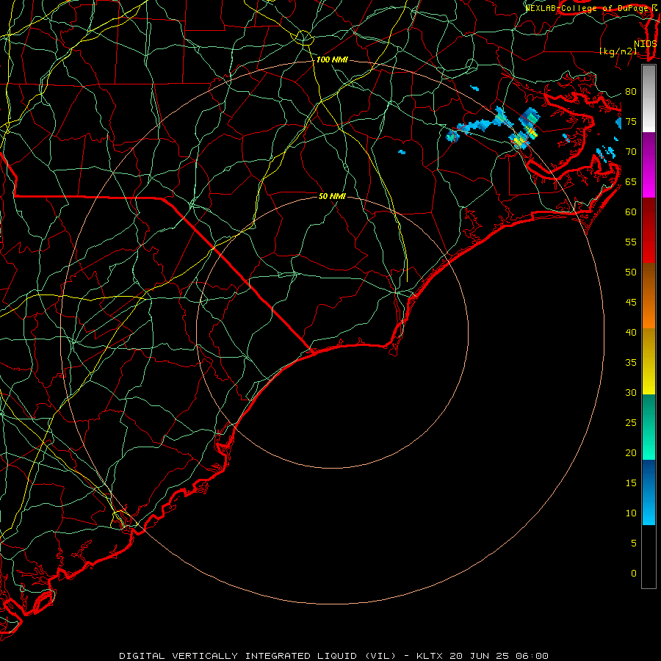Pick the gray-white segment of the legend
The image size is (661, 661).
pos(649,98)
